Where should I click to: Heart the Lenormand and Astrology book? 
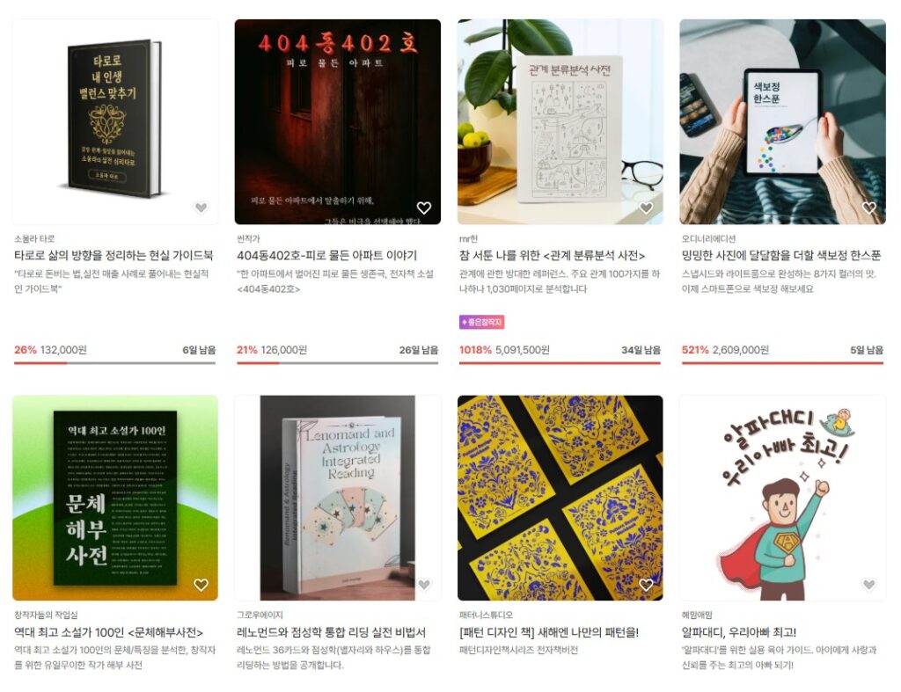423,585
